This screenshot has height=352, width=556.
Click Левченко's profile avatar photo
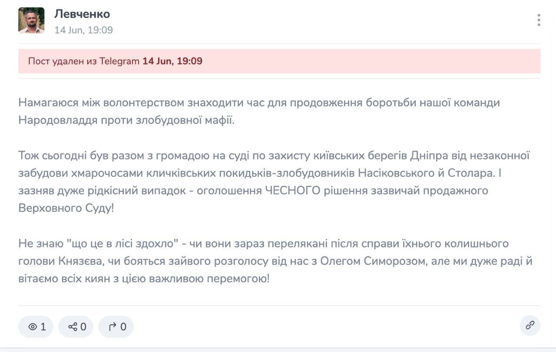31,20
